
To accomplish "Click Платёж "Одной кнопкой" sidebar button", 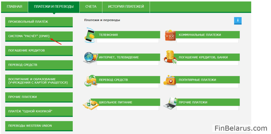I will 39,111.
